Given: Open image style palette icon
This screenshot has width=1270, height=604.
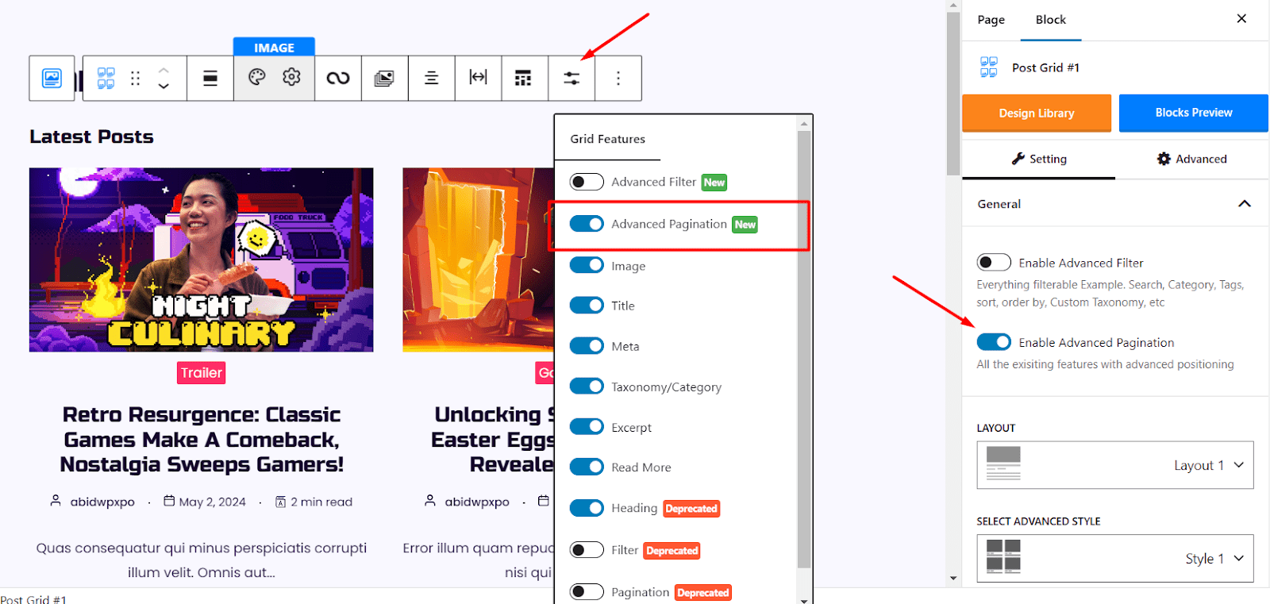Looking at the screenshot, I should (256, 77).
